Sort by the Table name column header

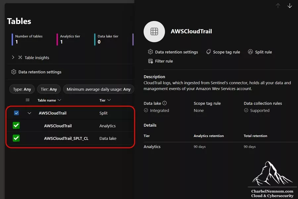tap(49, 100)
